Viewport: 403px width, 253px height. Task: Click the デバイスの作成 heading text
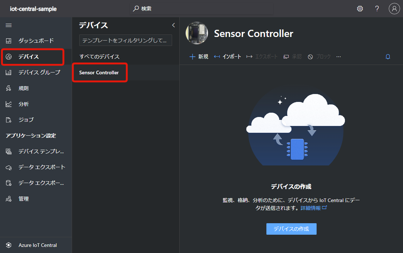coord(291,187)
